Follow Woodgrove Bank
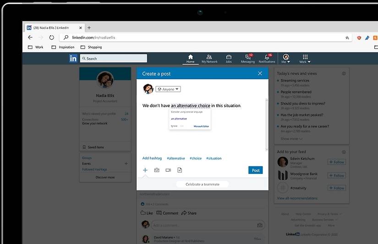This screenshot has height=244, width=378. click(x=337, y=176)
